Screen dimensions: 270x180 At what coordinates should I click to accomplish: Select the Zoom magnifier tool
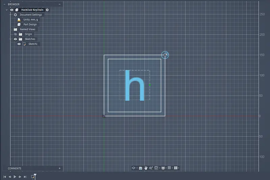(x=151, y=168)
